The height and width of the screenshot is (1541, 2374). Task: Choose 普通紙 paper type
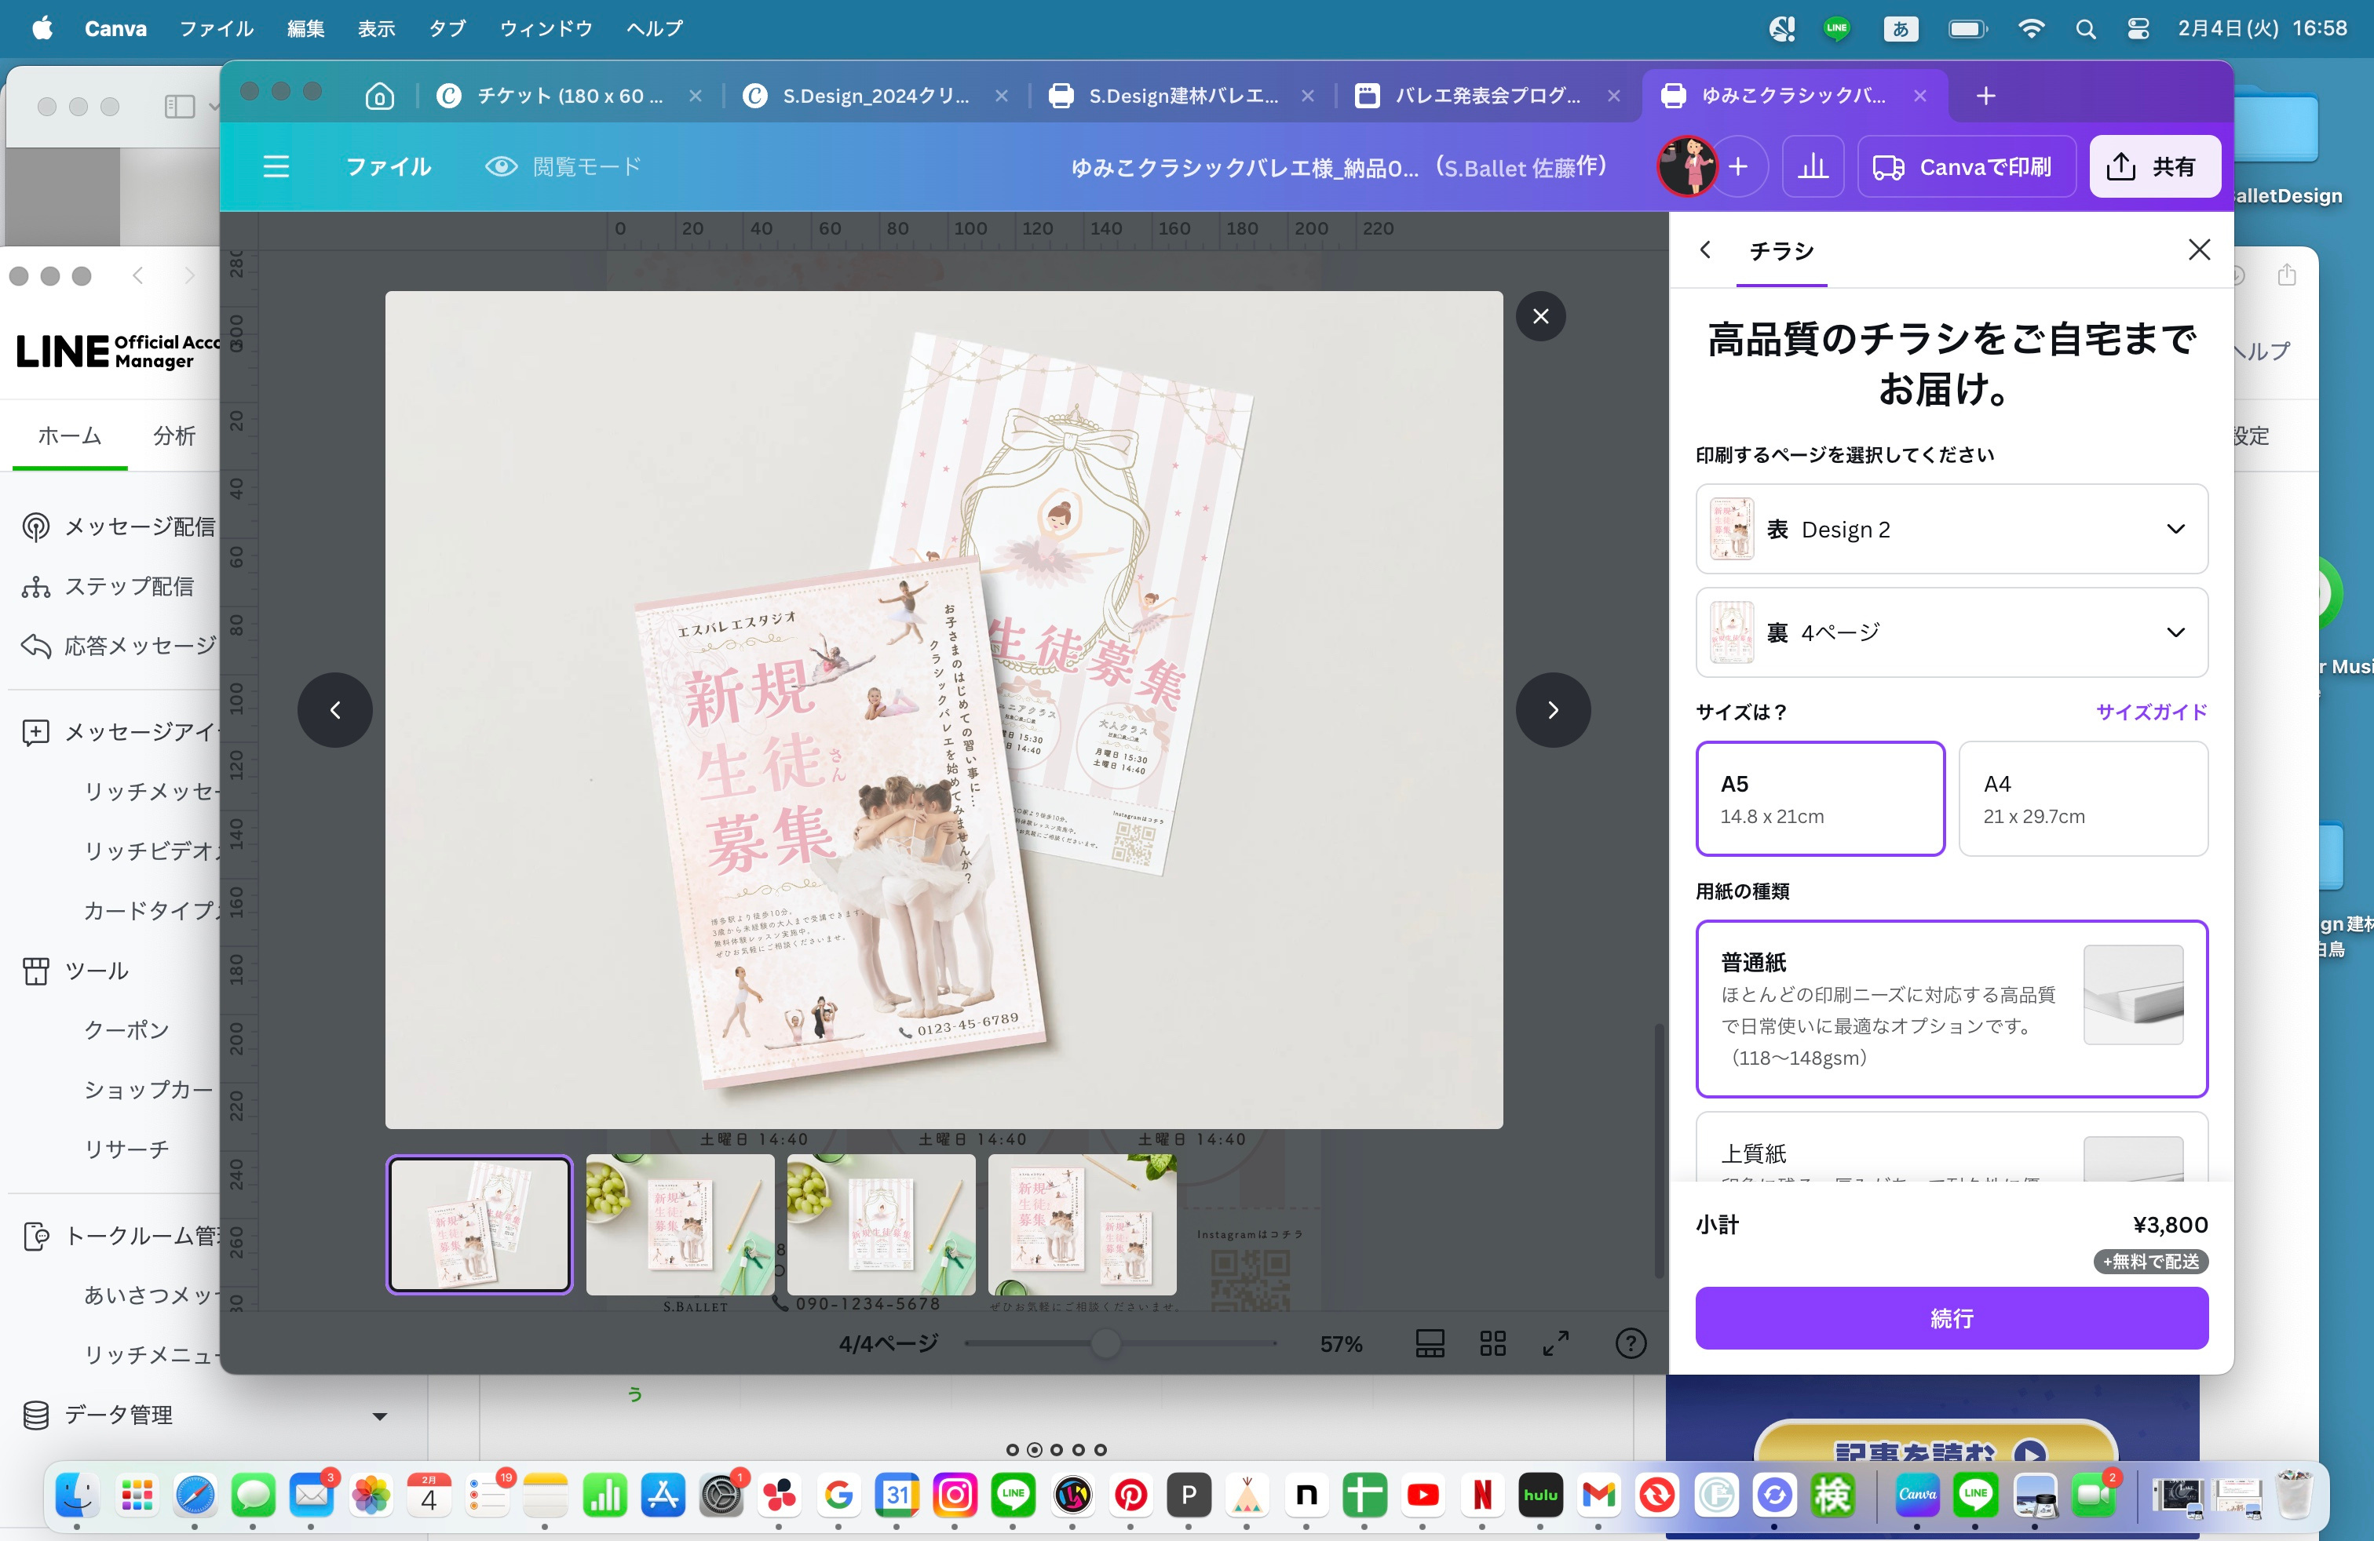tap(1951, 1009)
